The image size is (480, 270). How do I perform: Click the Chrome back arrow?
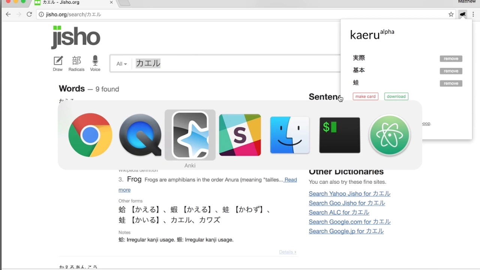point(8,14)
